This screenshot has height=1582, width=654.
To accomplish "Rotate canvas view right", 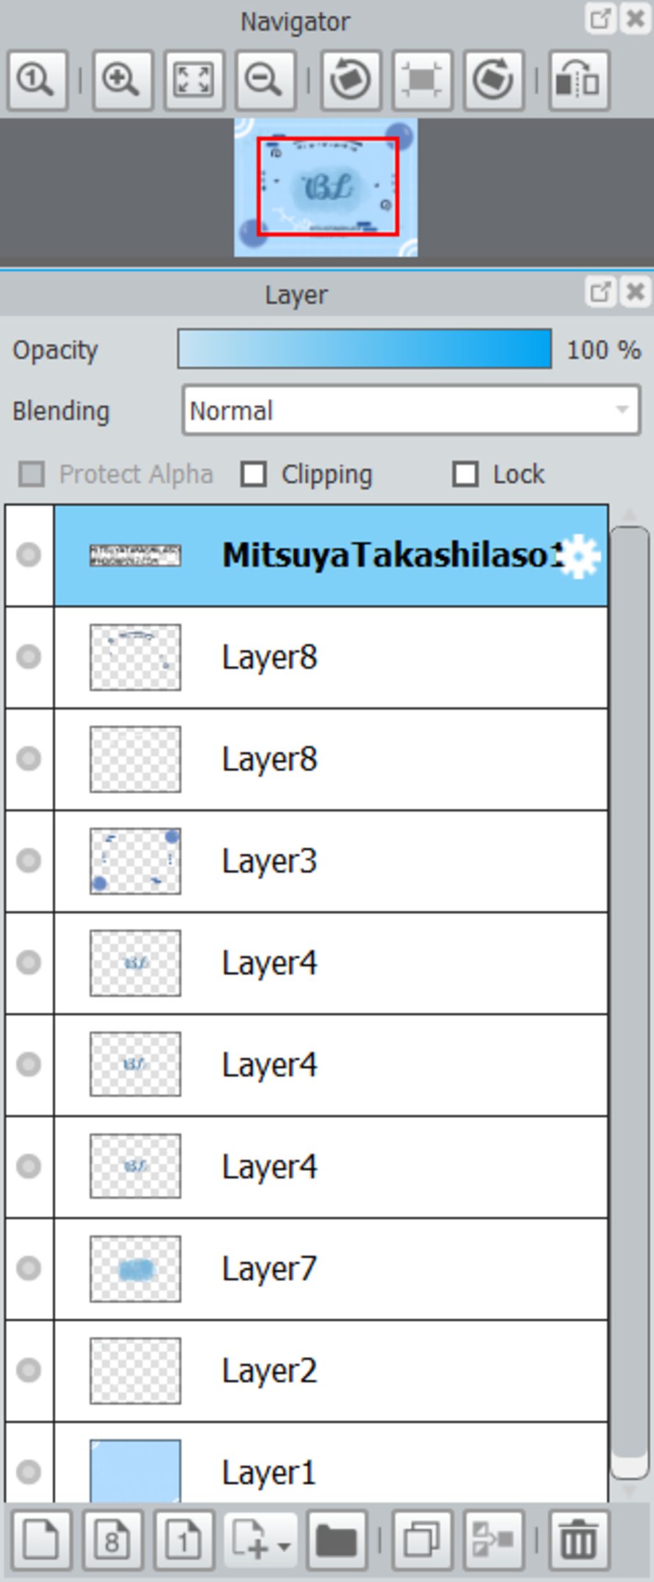I will (494, 81).
